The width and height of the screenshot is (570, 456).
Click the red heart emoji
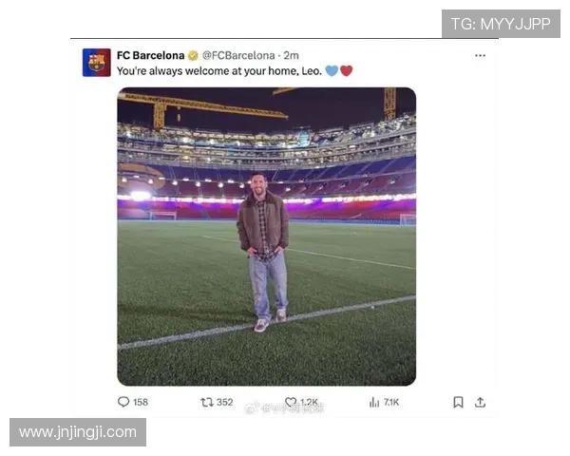347,70
